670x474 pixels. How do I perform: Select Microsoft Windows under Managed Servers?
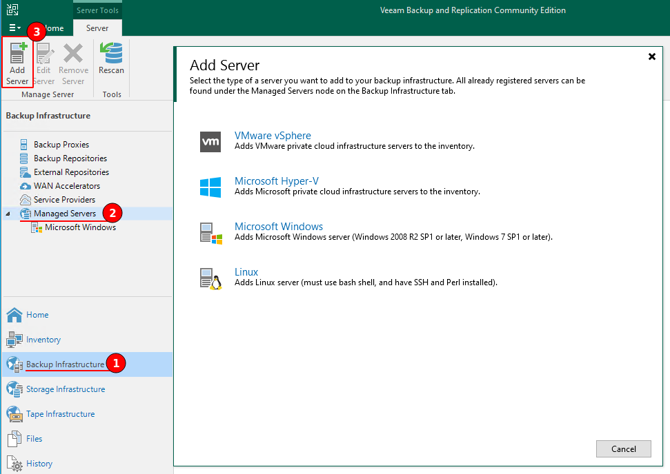pyautogui.click(x=80, y=227)
